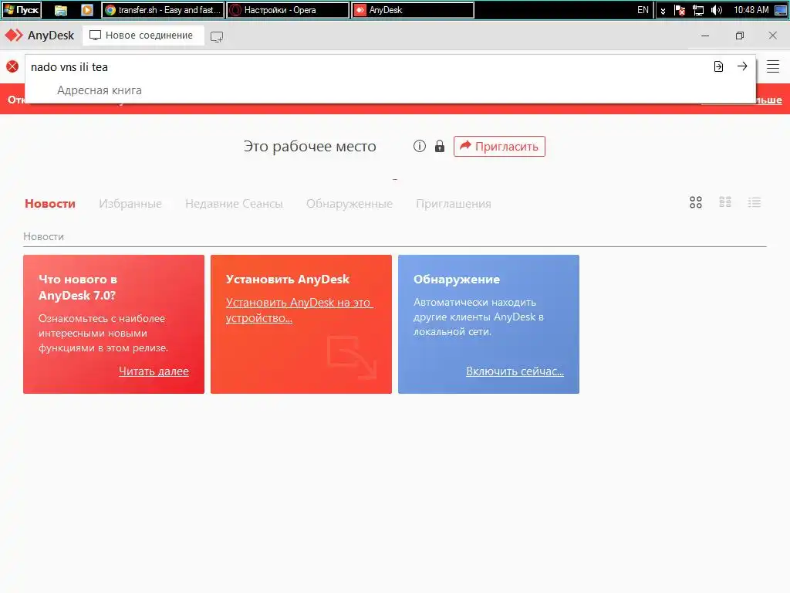Click the show desktop tray icon
The height and width of the screenshot is (593, 790).
click(781, 10)
